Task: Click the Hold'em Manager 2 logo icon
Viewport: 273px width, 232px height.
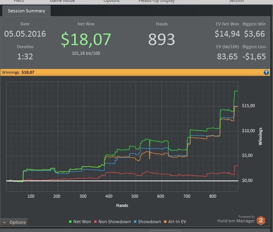Action: (261, 220)
